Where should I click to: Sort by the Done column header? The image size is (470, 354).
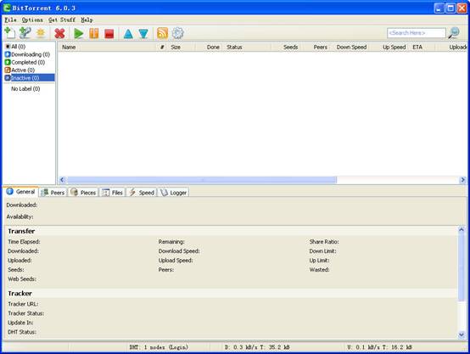click(x=209, y=47)
